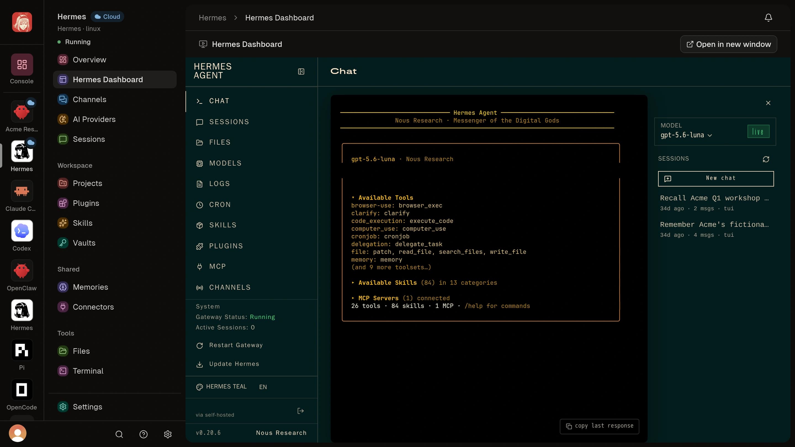Expand the Available Skills section
Image resolution: width=795 pixels, height=447 pixels.
click(x=424, y=283)
